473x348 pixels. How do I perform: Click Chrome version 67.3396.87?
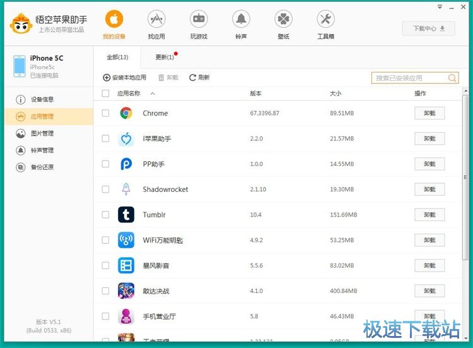264,113
